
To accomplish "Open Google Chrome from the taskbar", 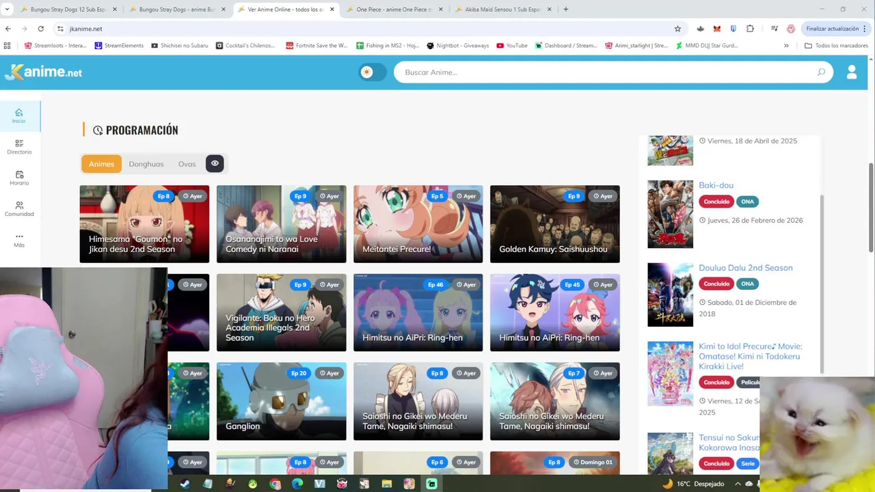I will point(275,484).
